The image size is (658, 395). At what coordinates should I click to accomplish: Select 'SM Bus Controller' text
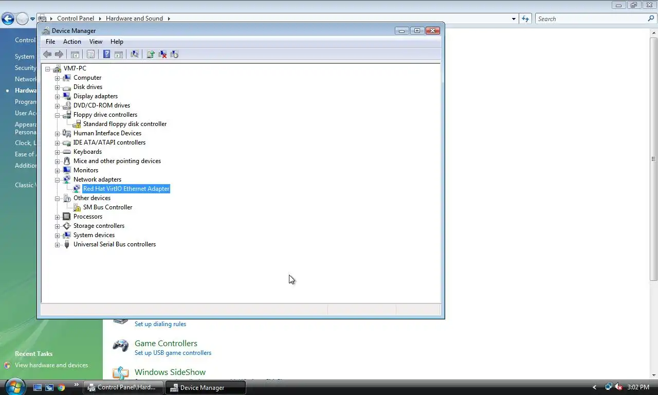[x=107, y=207]
